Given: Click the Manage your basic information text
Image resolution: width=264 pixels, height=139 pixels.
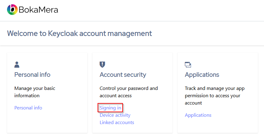Looking at the screenshot, I should click(34, 92).
